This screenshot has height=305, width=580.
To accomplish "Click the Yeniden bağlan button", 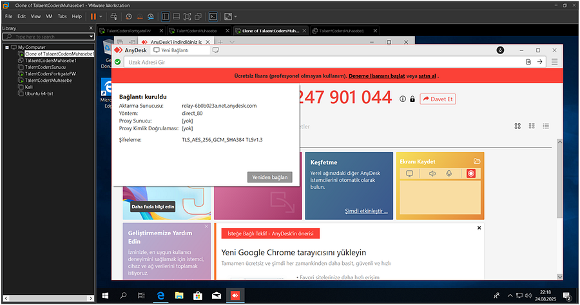I will [x=269, y=177].
